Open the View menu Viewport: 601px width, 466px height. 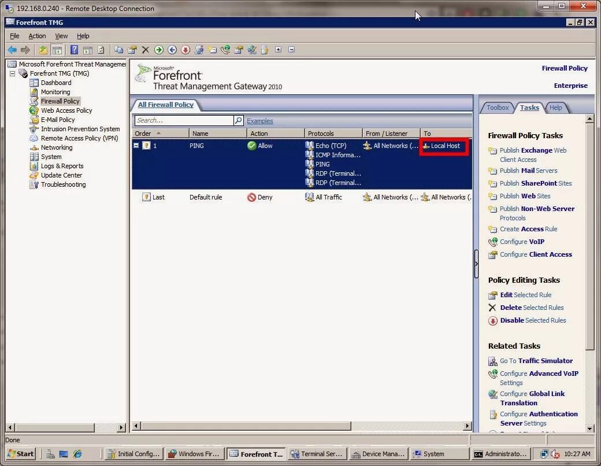(x=61, y=36)
